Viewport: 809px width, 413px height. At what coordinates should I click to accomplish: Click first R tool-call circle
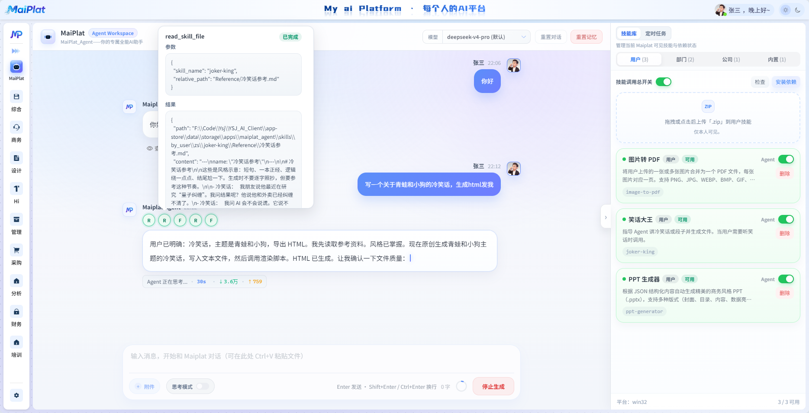click(149, 220)
